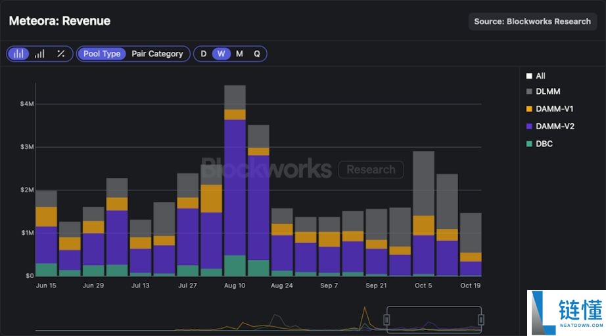This screenshot has width=606, height=336.
Task: Click the left range selector handle
Action: [x=386, y=320]
